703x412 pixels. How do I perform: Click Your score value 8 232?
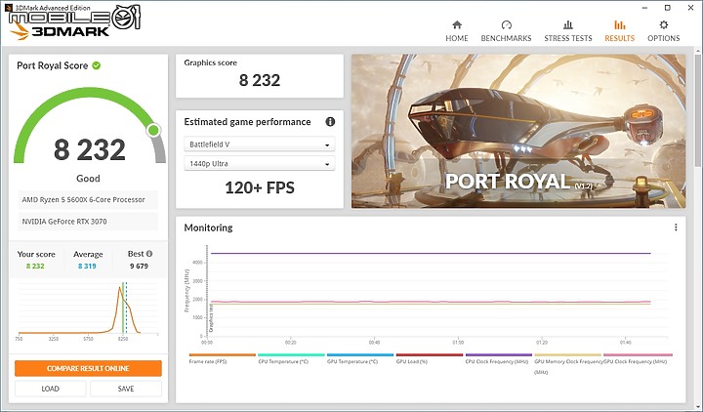click(x=35, y=266)
